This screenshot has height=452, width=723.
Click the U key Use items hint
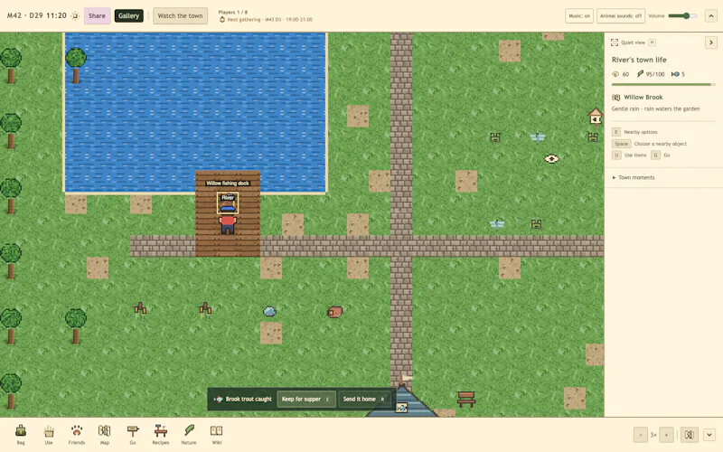(x=616, y=155)
